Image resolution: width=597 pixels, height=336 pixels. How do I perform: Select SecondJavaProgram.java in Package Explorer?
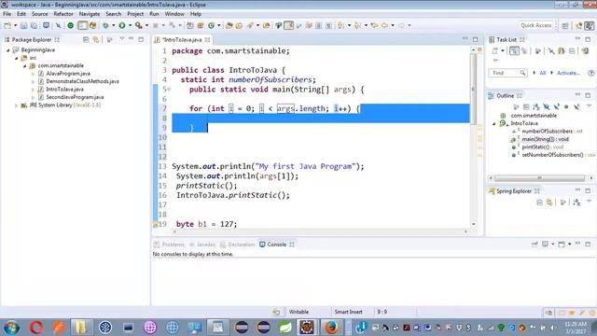point(75,97)
